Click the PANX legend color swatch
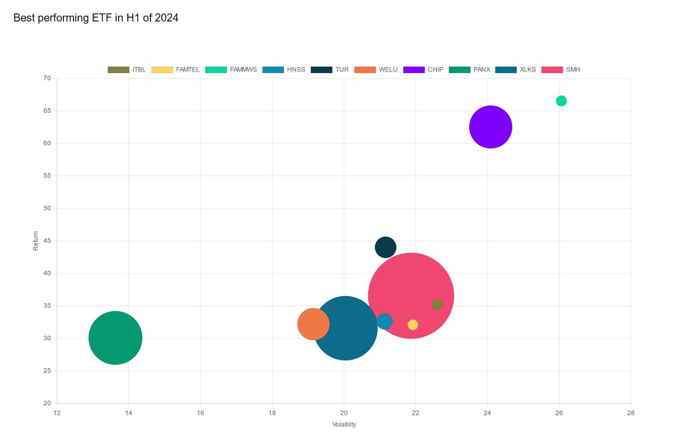 coord(460,70)
